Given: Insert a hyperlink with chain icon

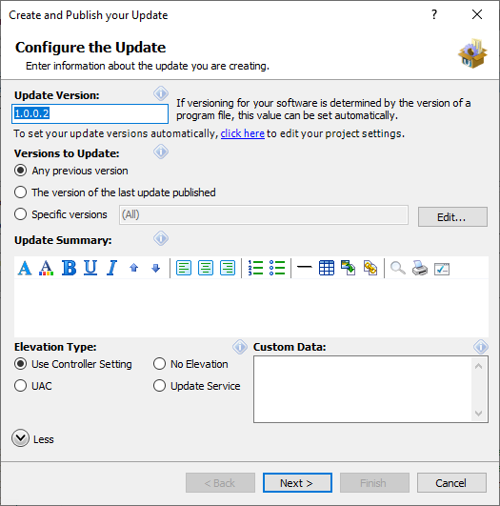Looking at the screenshot, I should point(370,268).
